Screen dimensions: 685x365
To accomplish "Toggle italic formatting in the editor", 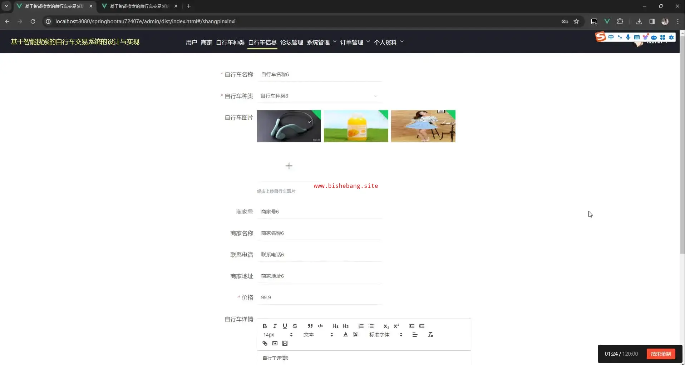I will pyautogui.click(x=275, y=326).
